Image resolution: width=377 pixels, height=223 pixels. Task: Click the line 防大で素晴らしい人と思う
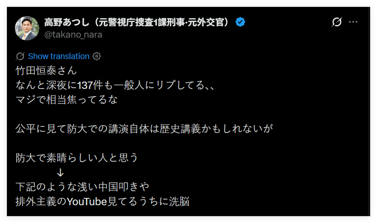[x=77, y=158]
